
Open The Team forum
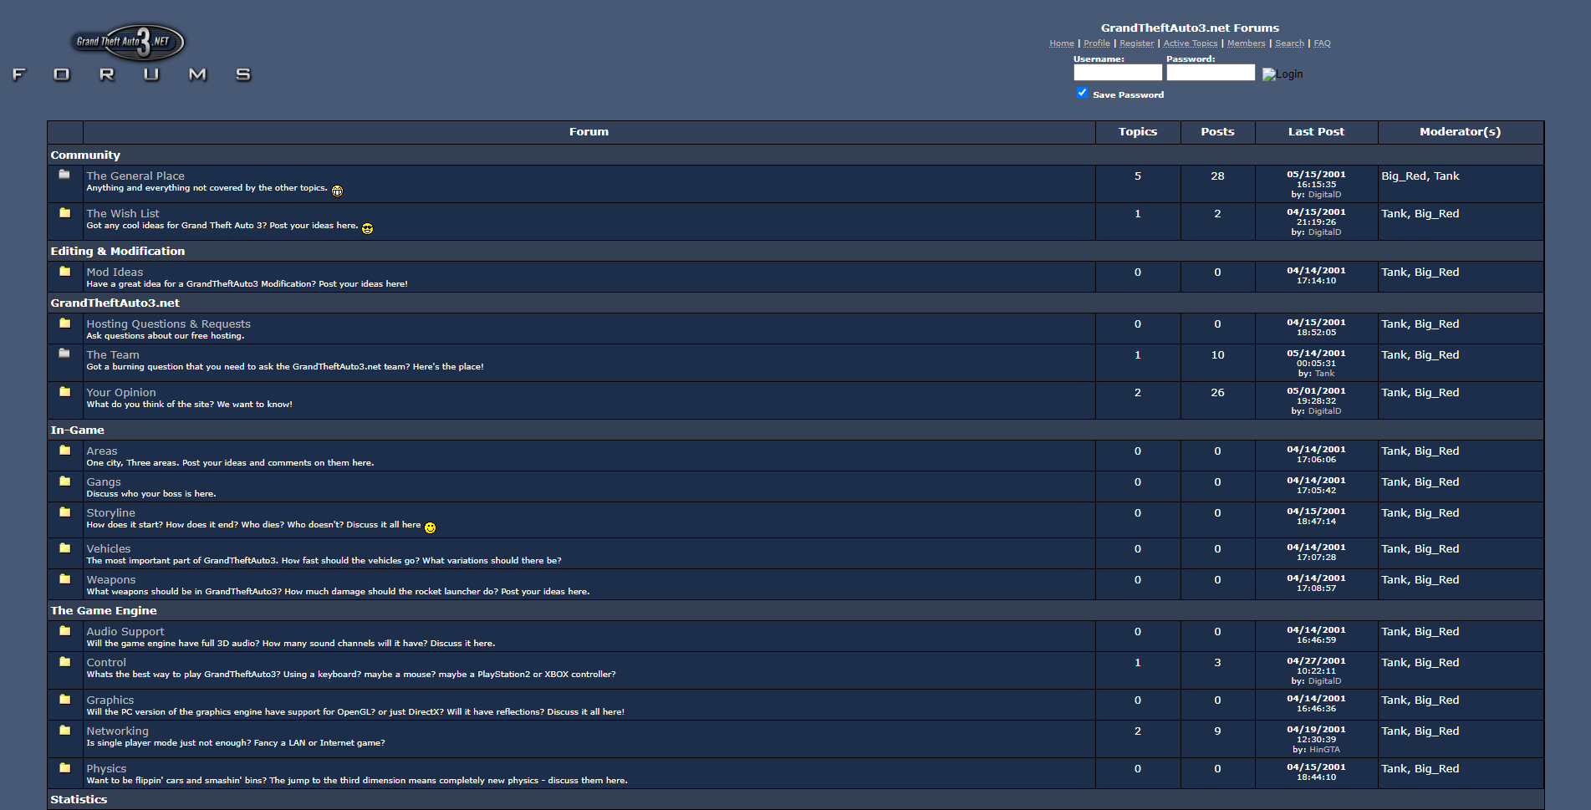click(113, 354)
